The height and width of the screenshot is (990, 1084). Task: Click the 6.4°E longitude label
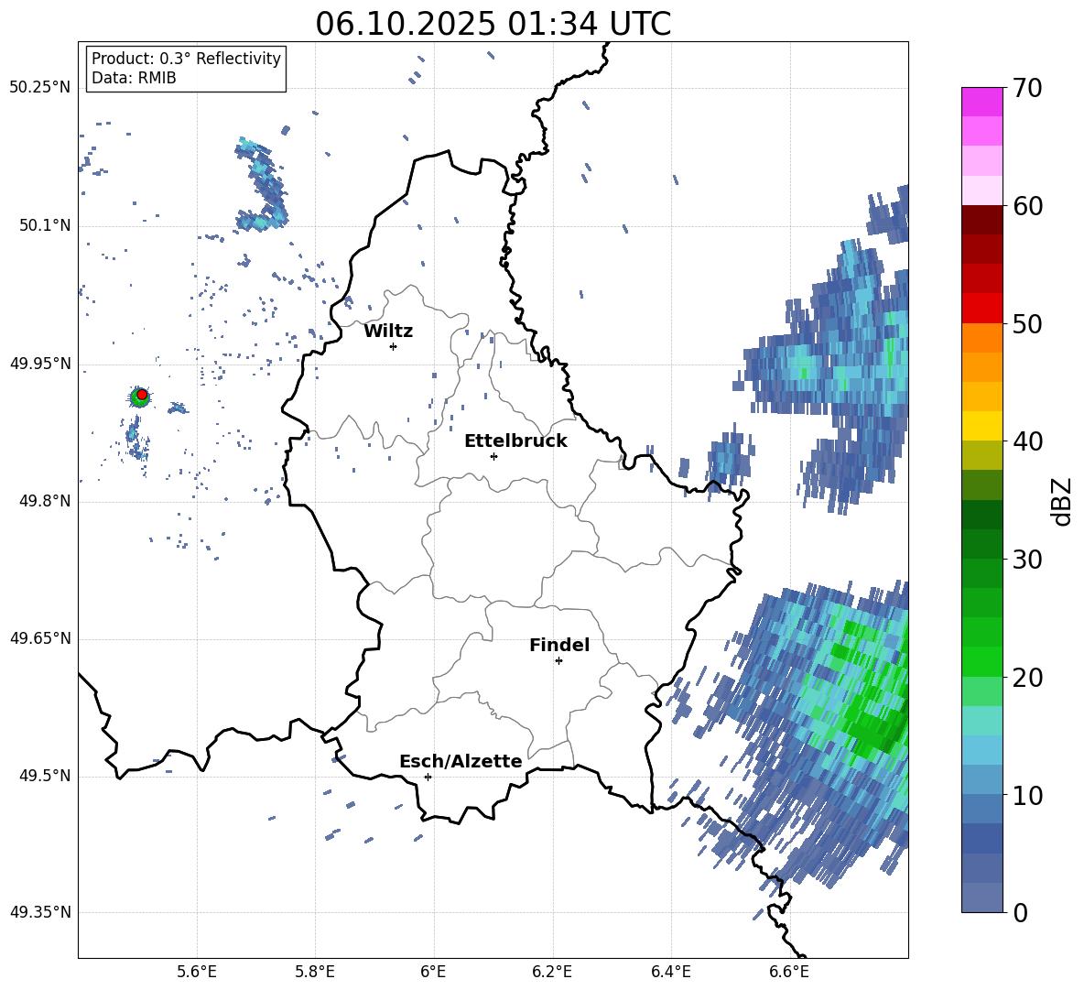click(x=670, y=972)
